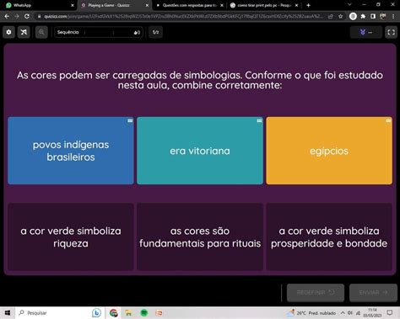Click the crossed-arrows icon beside settings gear
Viewport: 400px width, 319px height.
pyautogui.click(x=24, y=32)
